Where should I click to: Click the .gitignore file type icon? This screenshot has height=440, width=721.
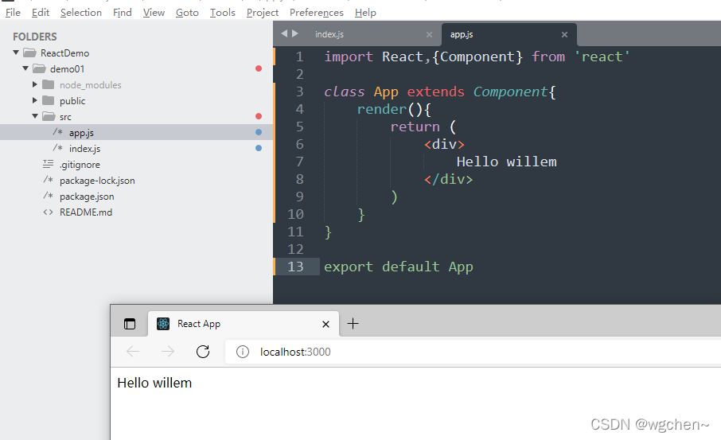click(49, 164)
